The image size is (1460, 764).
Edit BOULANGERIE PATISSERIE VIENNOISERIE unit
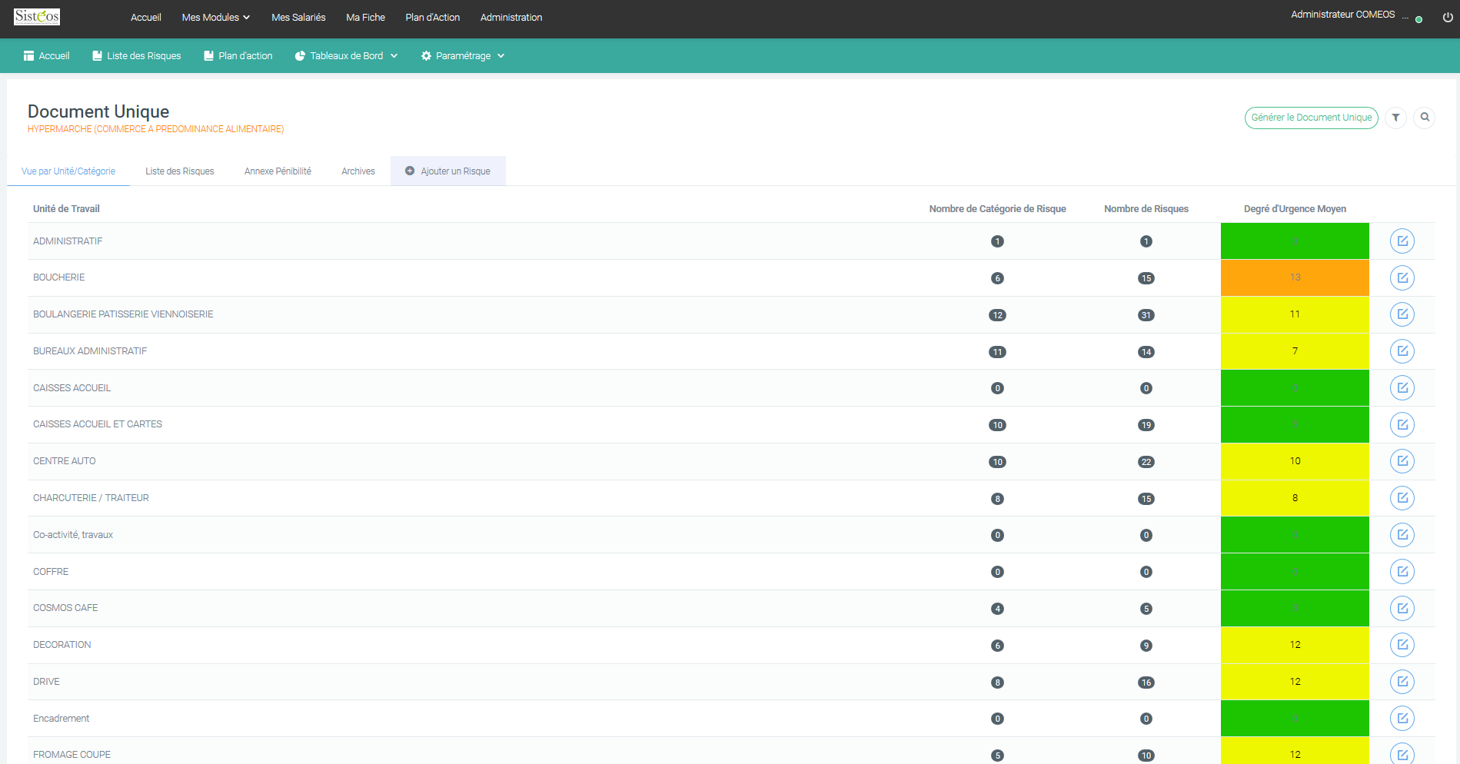(1402, 314)
